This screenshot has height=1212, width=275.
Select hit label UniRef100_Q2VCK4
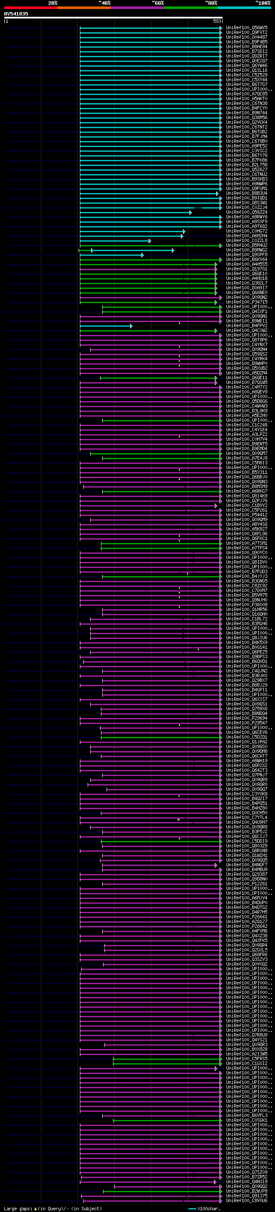tap(247, 123)
